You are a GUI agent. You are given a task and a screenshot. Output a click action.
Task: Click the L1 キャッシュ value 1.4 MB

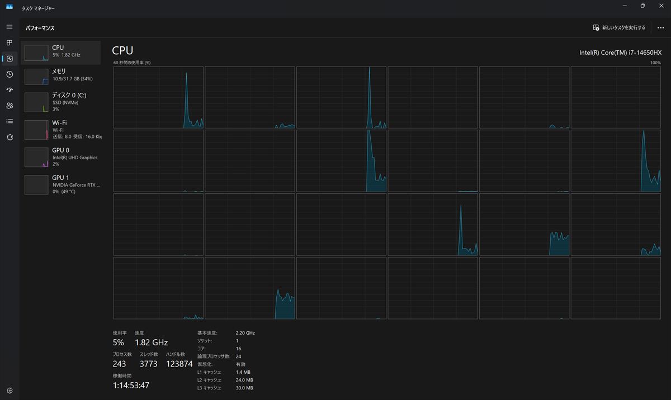243,372
